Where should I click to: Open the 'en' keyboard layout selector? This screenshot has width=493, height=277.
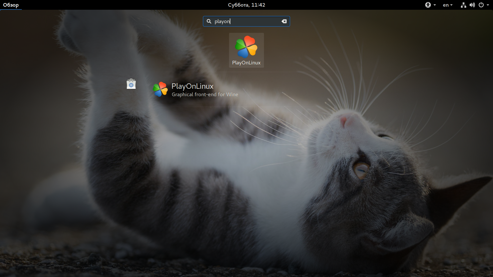(x=446, y=5)
